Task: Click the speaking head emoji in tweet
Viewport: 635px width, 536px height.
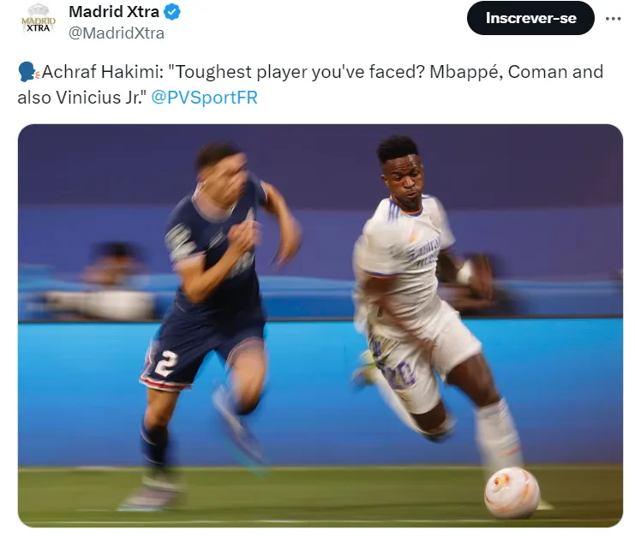Action: 28,72
